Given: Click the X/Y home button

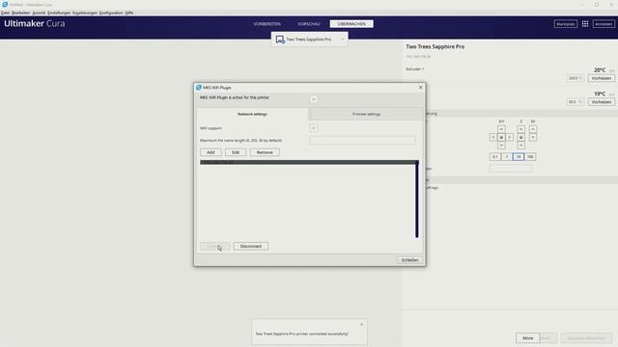Looking at the screenshot, I should (501, 137).
